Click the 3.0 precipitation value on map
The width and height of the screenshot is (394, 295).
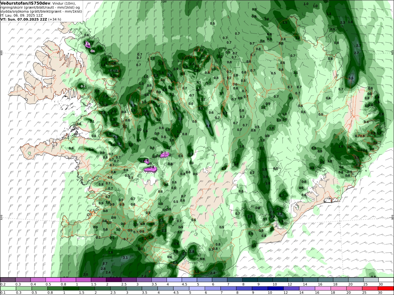click(180, 119)
